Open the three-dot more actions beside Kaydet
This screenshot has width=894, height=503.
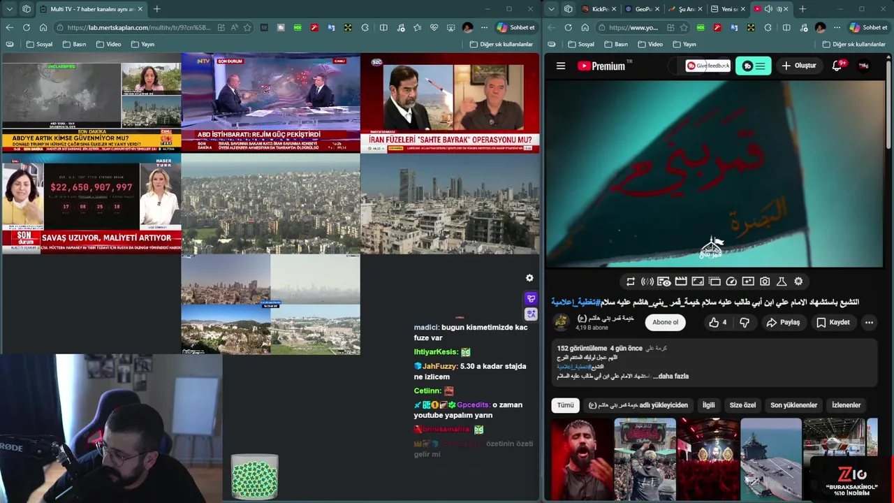click(x=869, y=322)
